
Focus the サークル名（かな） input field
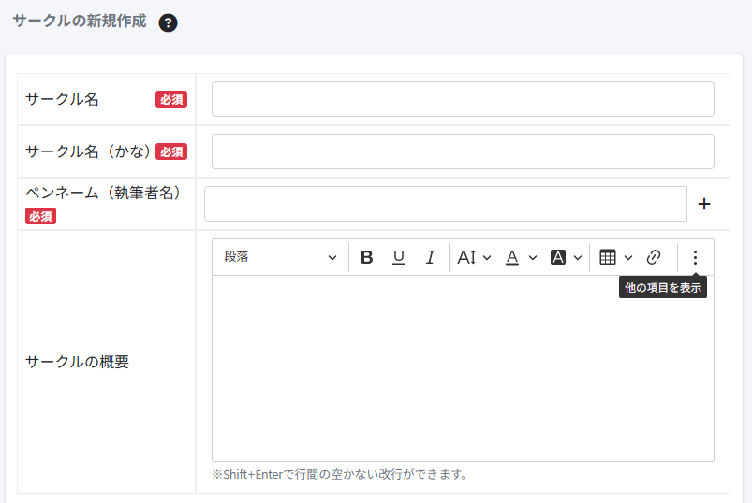[463, 151]
